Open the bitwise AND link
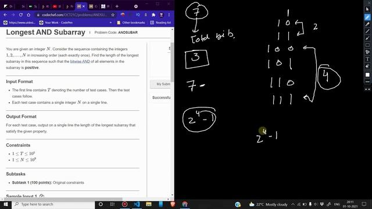372x209 pixels. point(80,62)
